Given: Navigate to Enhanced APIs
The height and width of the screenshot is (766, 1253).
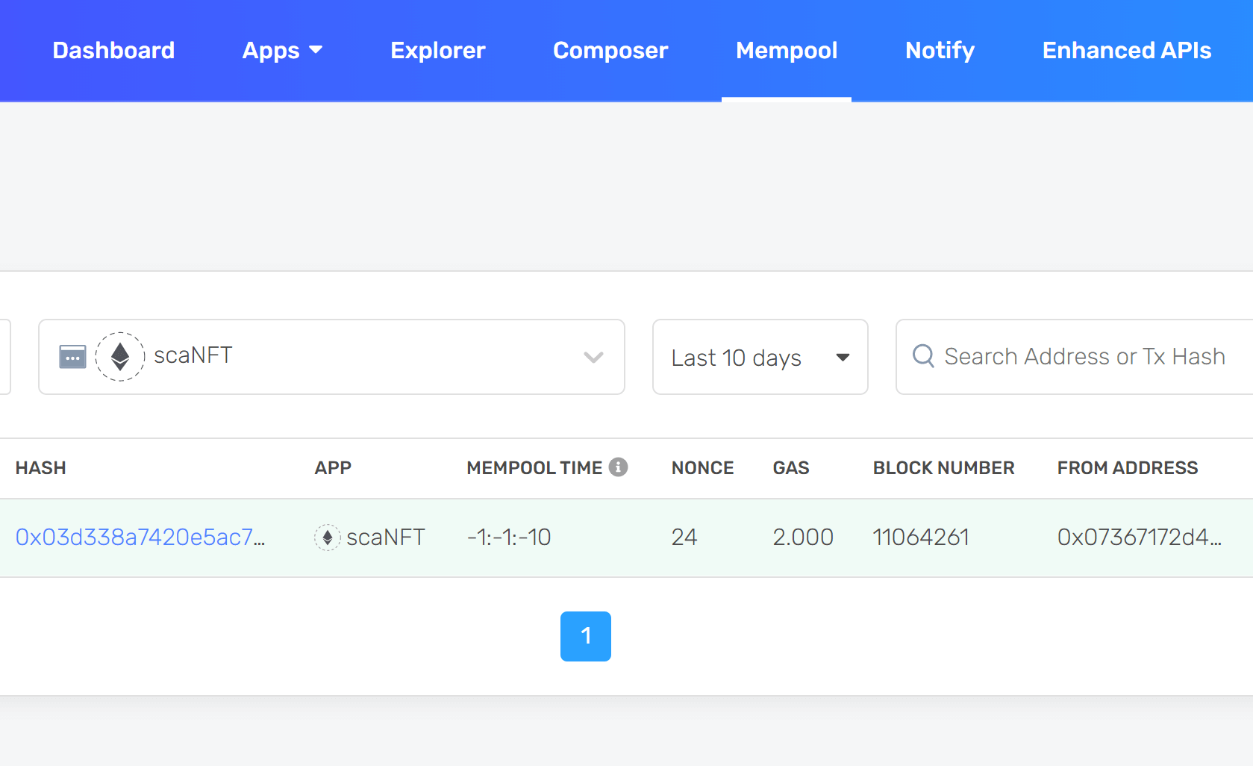Looking at the screenshot, I should 1126,50.
